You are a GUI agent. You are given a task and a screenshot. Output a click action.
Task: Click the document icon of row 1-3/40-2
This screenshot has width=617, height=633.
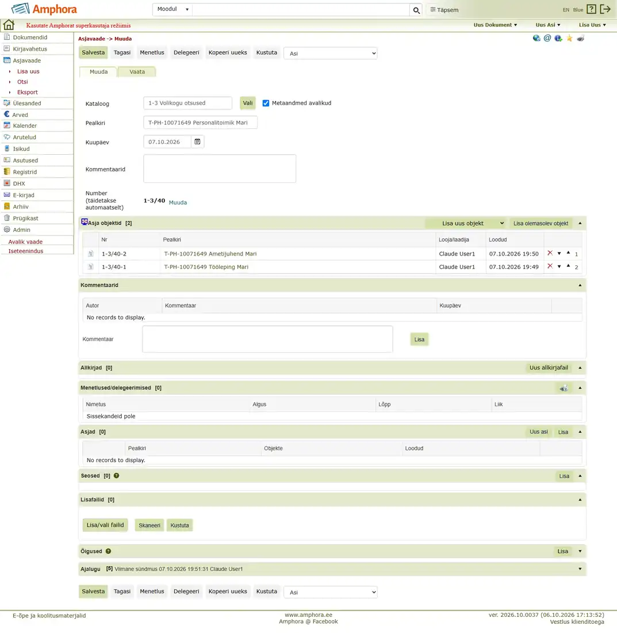coord(91,254)
